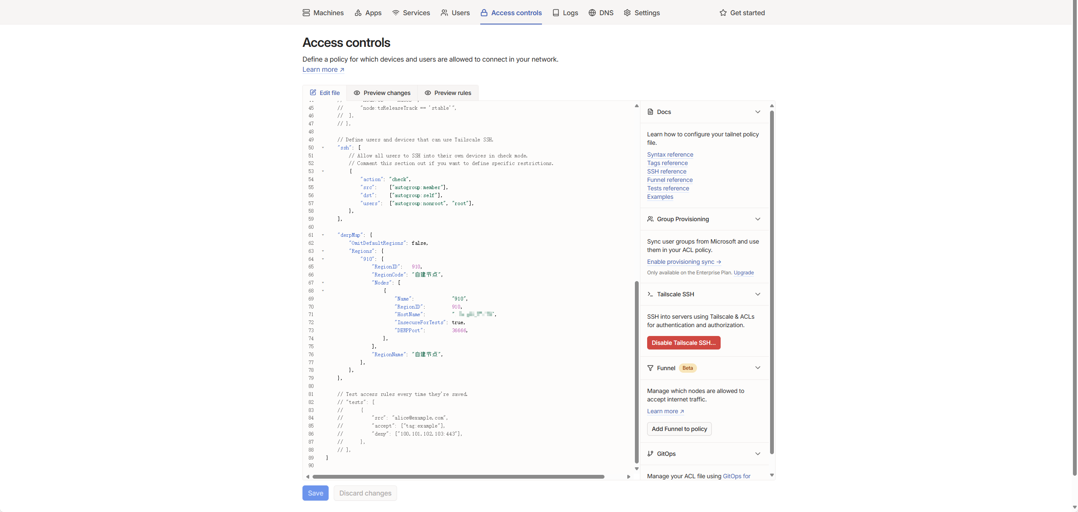Open the Learn more link in Funnel section
1078x512 pixels.
665,411
